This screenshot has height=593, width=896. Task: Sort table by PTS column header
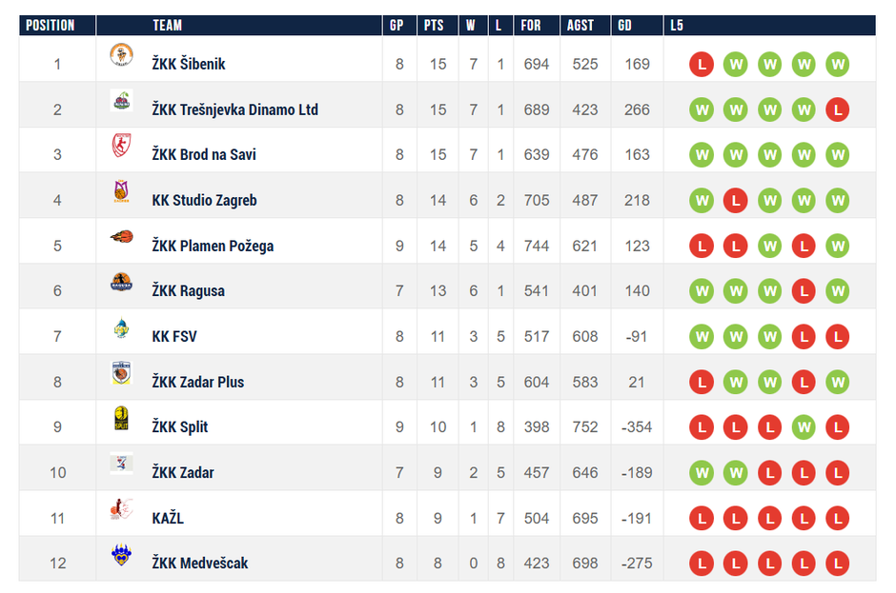pyautogui.click(x=434, y=26)
